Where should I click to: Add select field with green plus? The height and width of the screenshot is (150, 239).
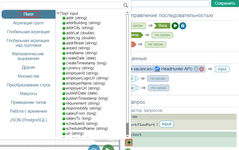pyautogui.click(x=129, y=142)
